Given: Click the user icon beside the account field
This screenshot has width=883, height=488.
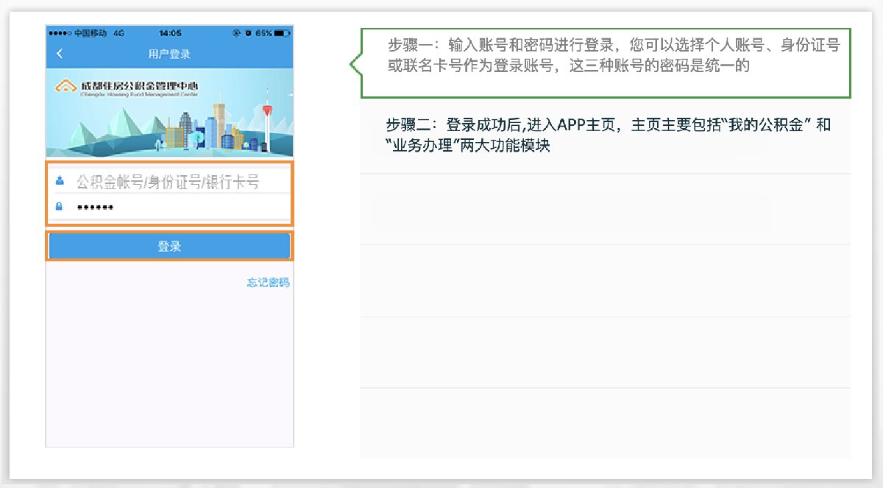Looking at the screenshot, I should [x=60, y=182].
